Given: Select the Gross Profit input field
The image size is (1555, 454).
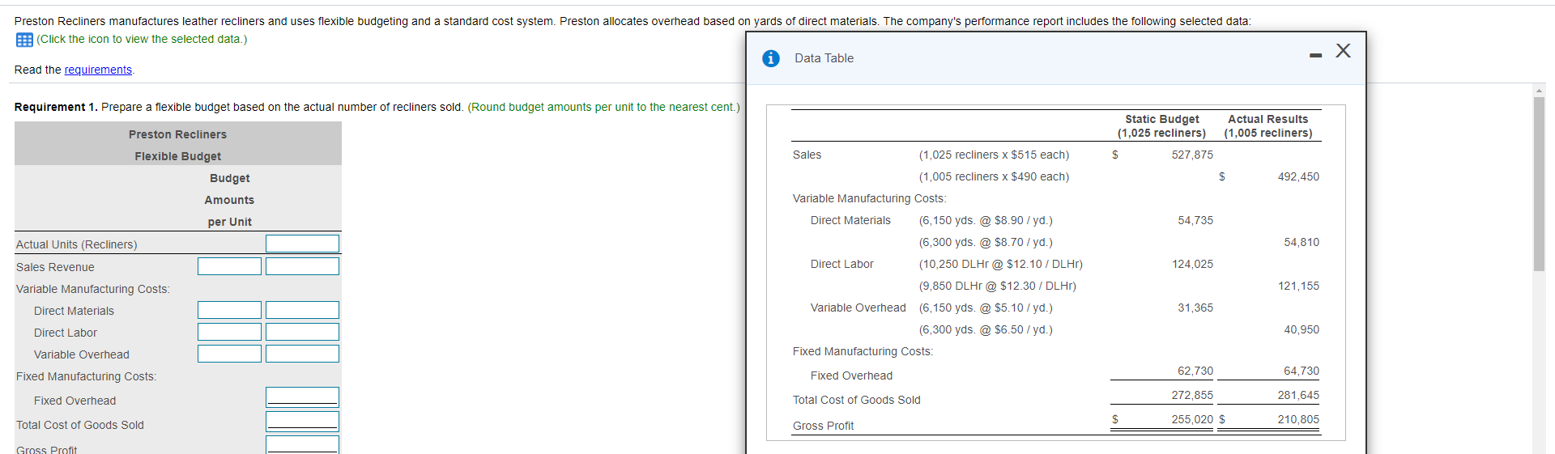Looking at the screenshot, I should coord(302,445).
